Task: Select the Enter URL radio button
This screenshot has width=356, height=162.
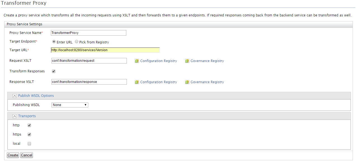Action: click(x=54, y=42)
